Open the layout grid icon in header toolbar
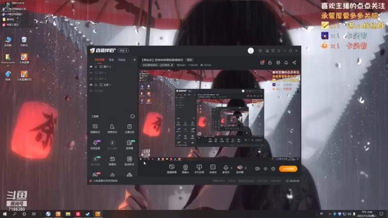388x218 pixels. coord(278,62)
